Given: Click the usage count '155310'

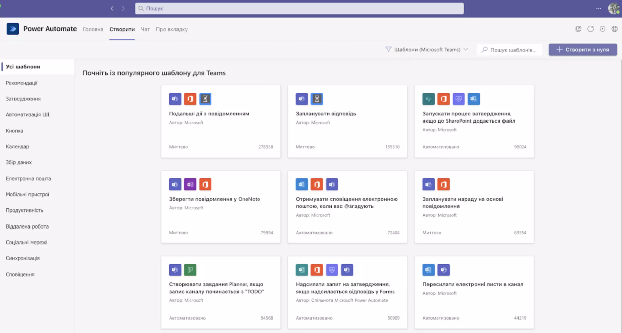Looking at the screenshot, I should (392, 147).
